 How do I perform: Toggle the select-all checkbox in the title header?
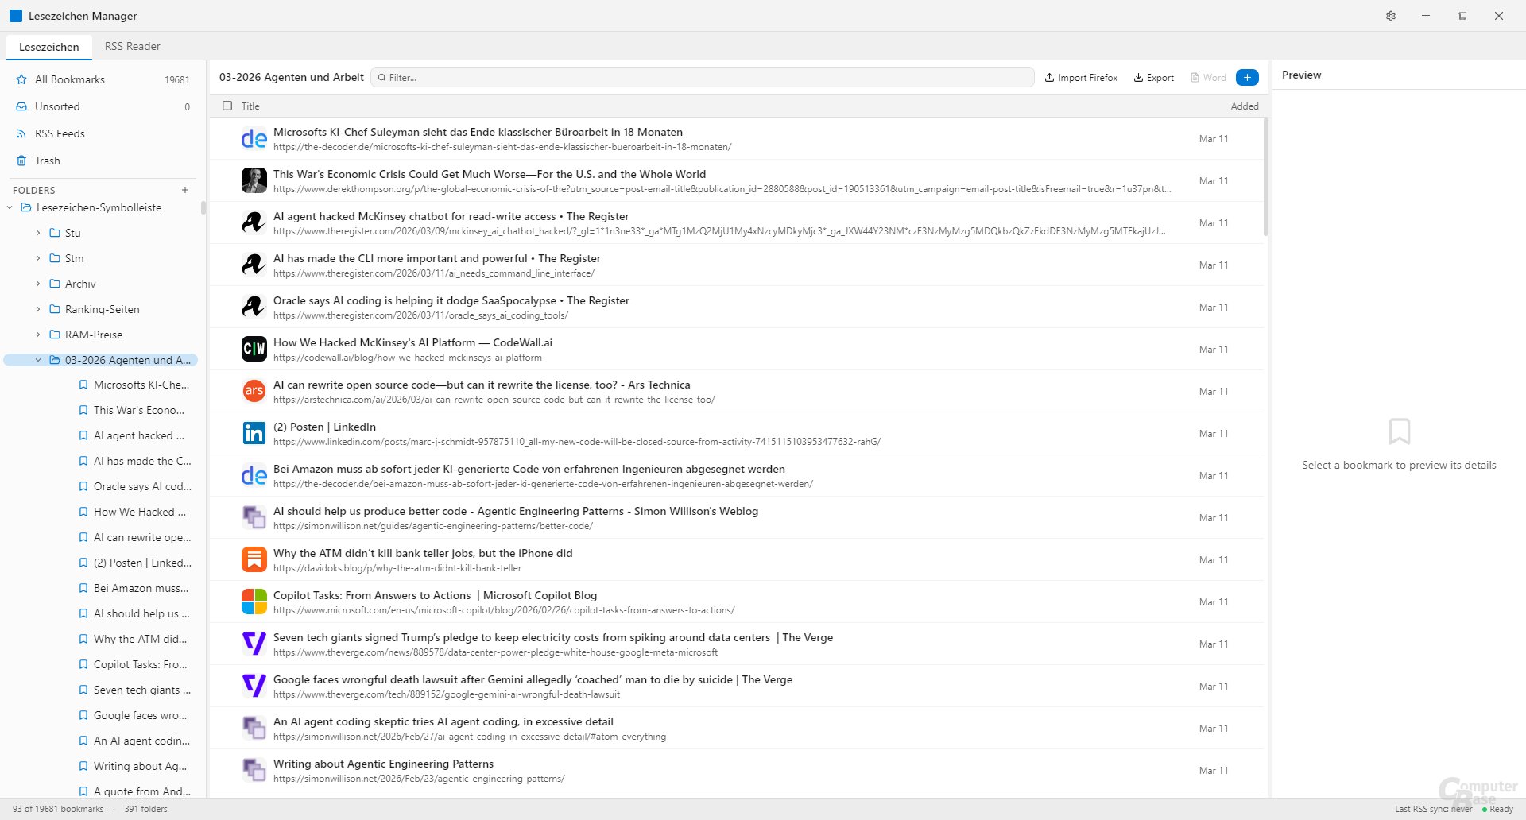[x=227, y=106]
